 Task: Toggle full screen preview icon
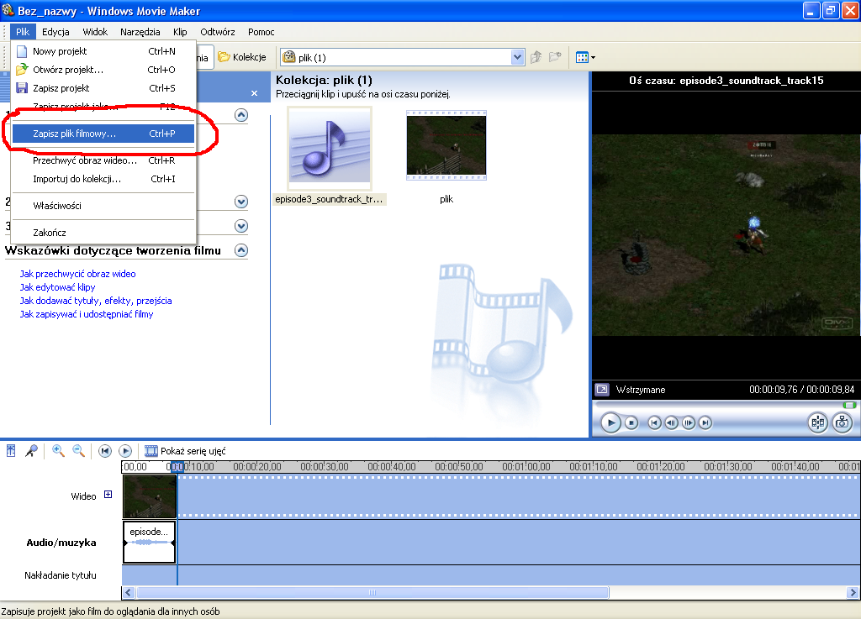[602, 390]
